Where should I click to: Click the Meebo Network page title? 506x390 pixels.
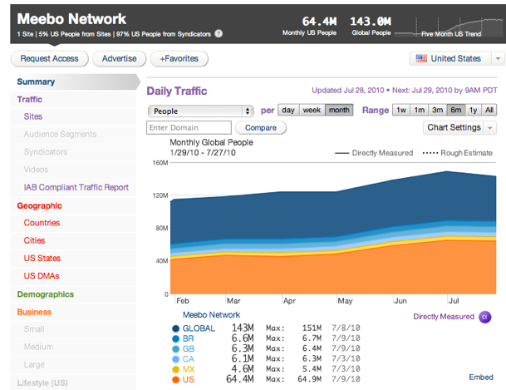click(71, 19)
